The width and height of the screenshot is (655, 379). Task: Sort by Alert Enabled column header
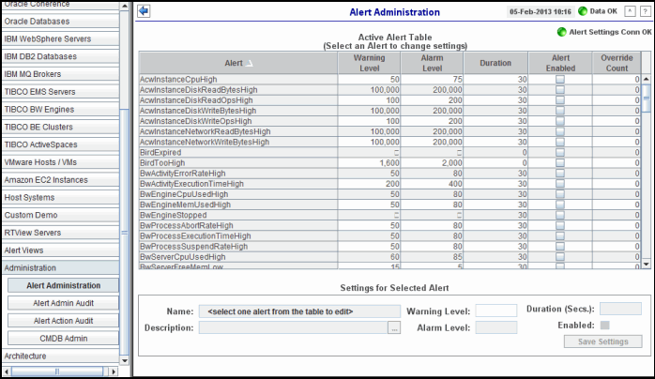560,63
